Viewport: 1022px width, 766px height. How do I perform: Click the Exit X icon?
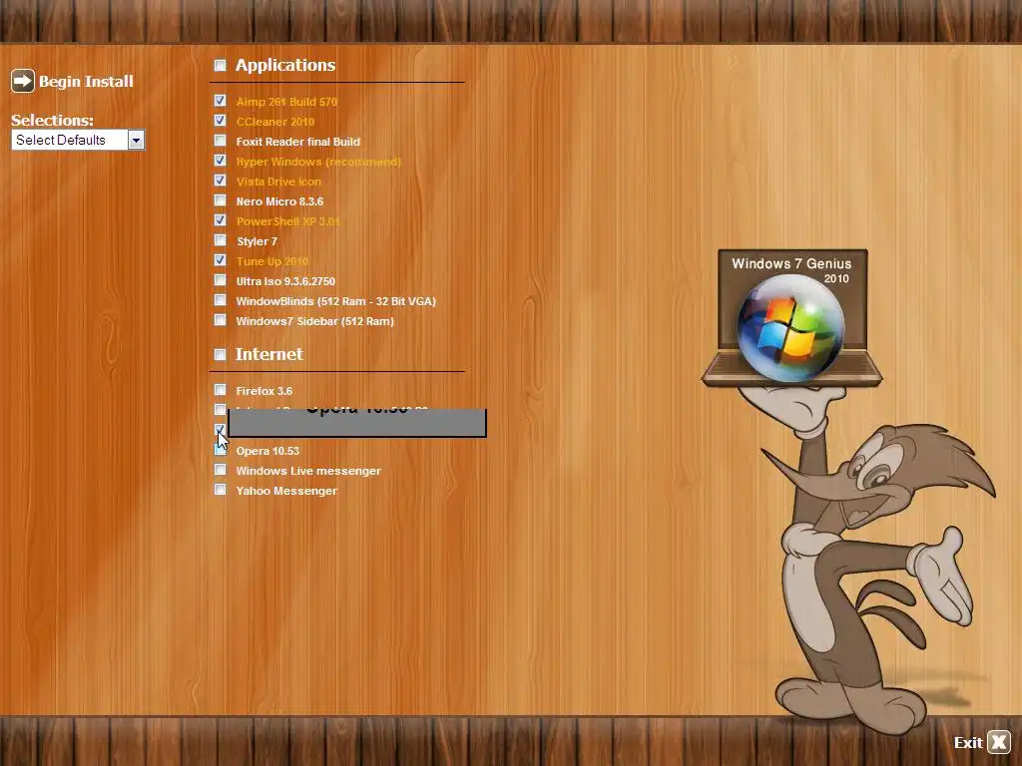click(998, 742)
